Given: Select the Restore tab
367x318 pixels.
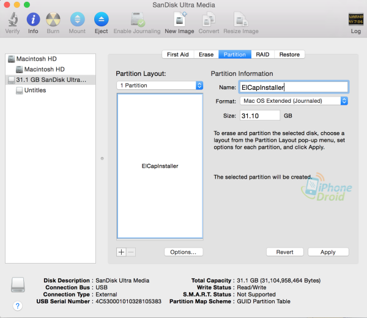Looking at the screenshot, I should point(289,54).
